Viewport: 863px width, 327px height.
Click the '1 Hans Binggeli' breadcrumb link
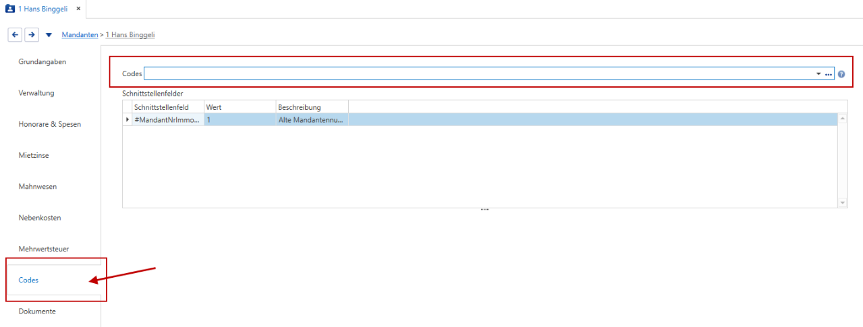(x=130, y=34)
